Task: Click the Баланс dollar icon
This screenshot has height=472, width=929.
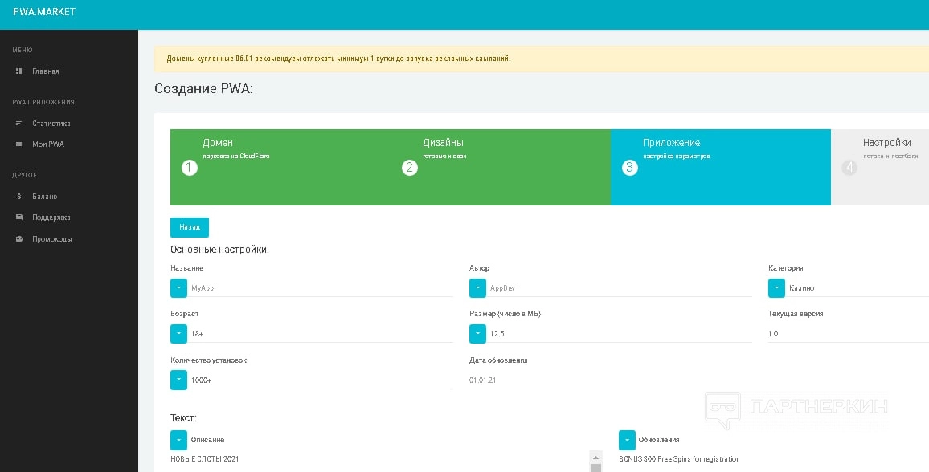Action: [x=19, y=197]
